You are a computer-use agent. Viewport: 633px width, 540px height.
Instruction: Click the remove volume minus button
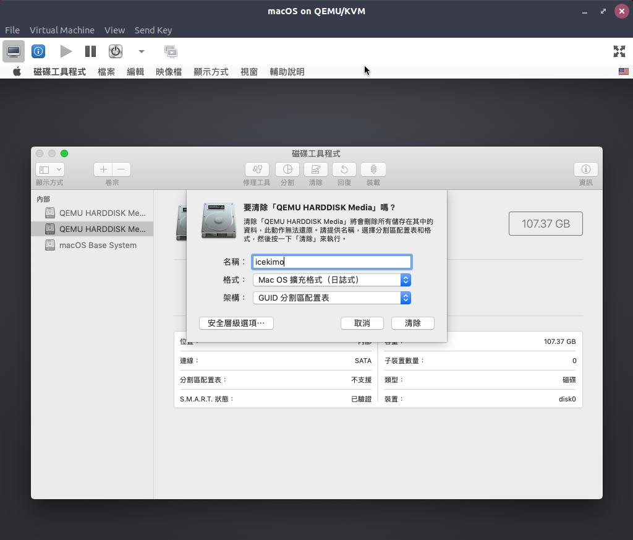tap(121, 169)
